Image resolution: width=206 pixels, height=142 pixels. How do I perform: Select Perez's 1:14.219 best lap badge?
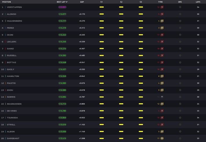point(62,28)
